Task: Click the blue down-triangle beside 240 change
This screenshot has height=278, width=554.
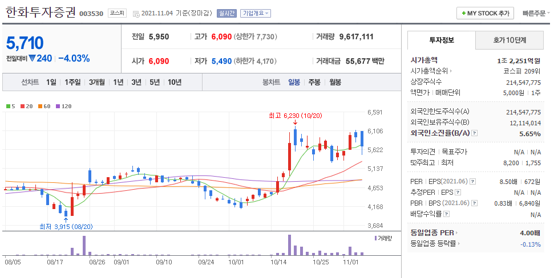Action: point(33,58)
